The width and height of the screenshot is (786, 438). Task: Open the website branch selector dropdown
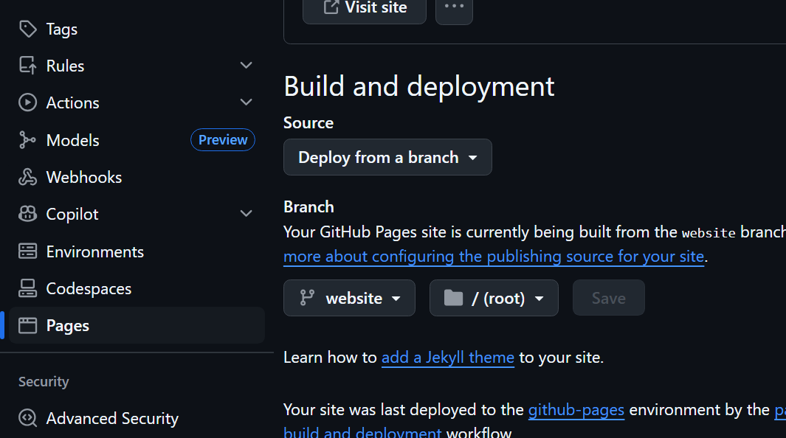pos(349,298)
